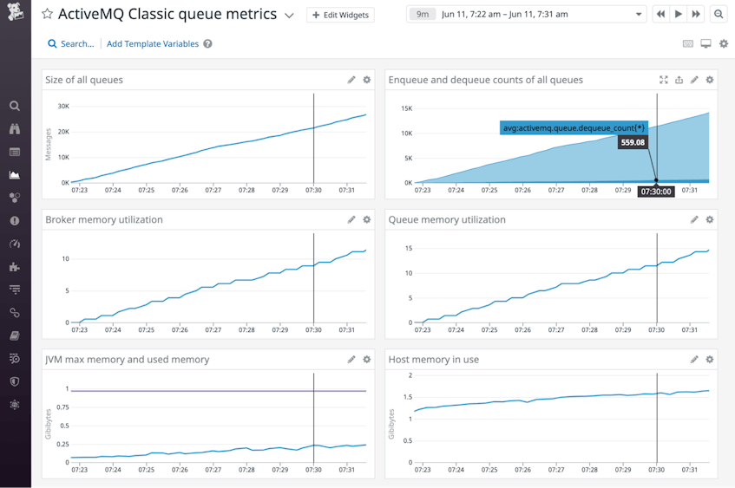735x488 pixels.
Task: Open the sidebar search magnifier icon
Action: click(15, 106)
